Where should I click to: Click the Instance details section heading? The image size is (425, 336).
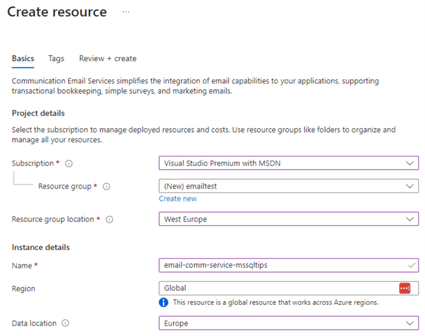click(41, 247)
